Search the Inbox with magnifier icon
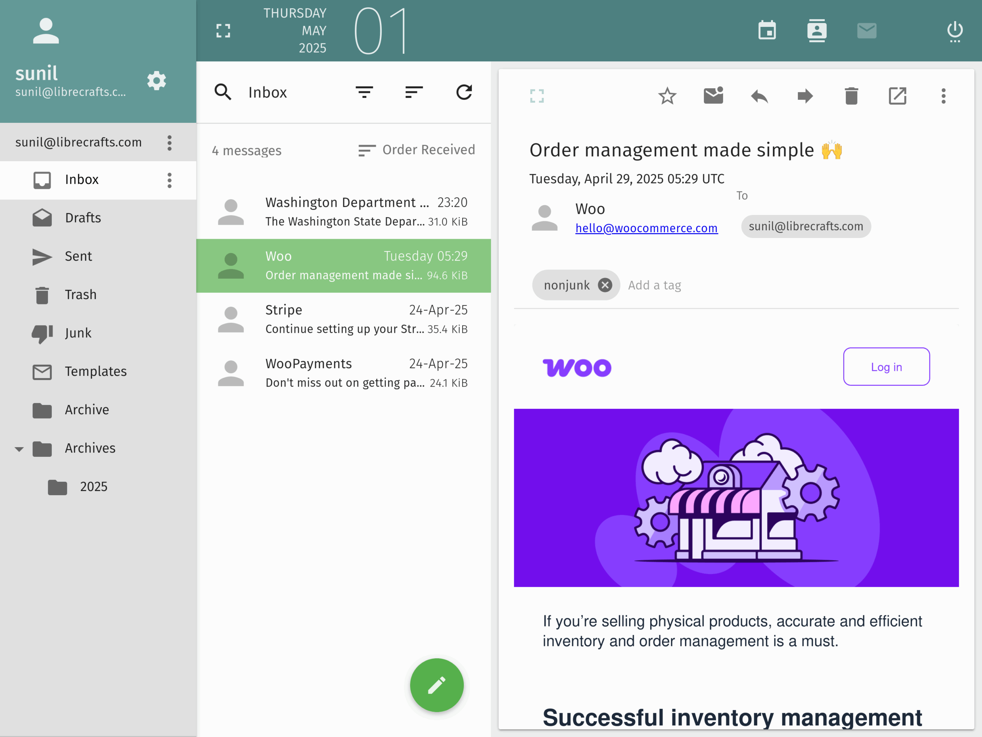 223,92
